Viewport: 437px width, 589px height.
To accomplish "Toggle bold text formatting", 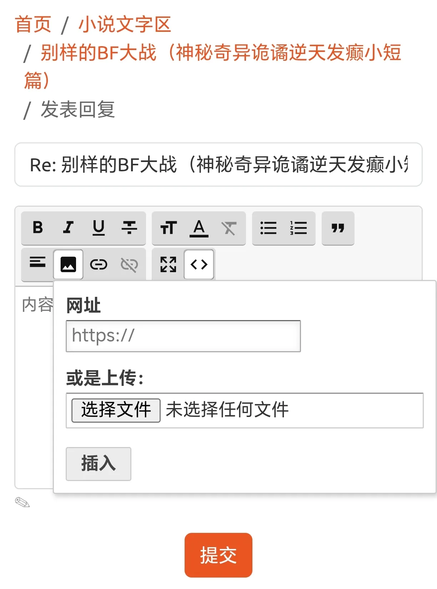I will [37, 227].
